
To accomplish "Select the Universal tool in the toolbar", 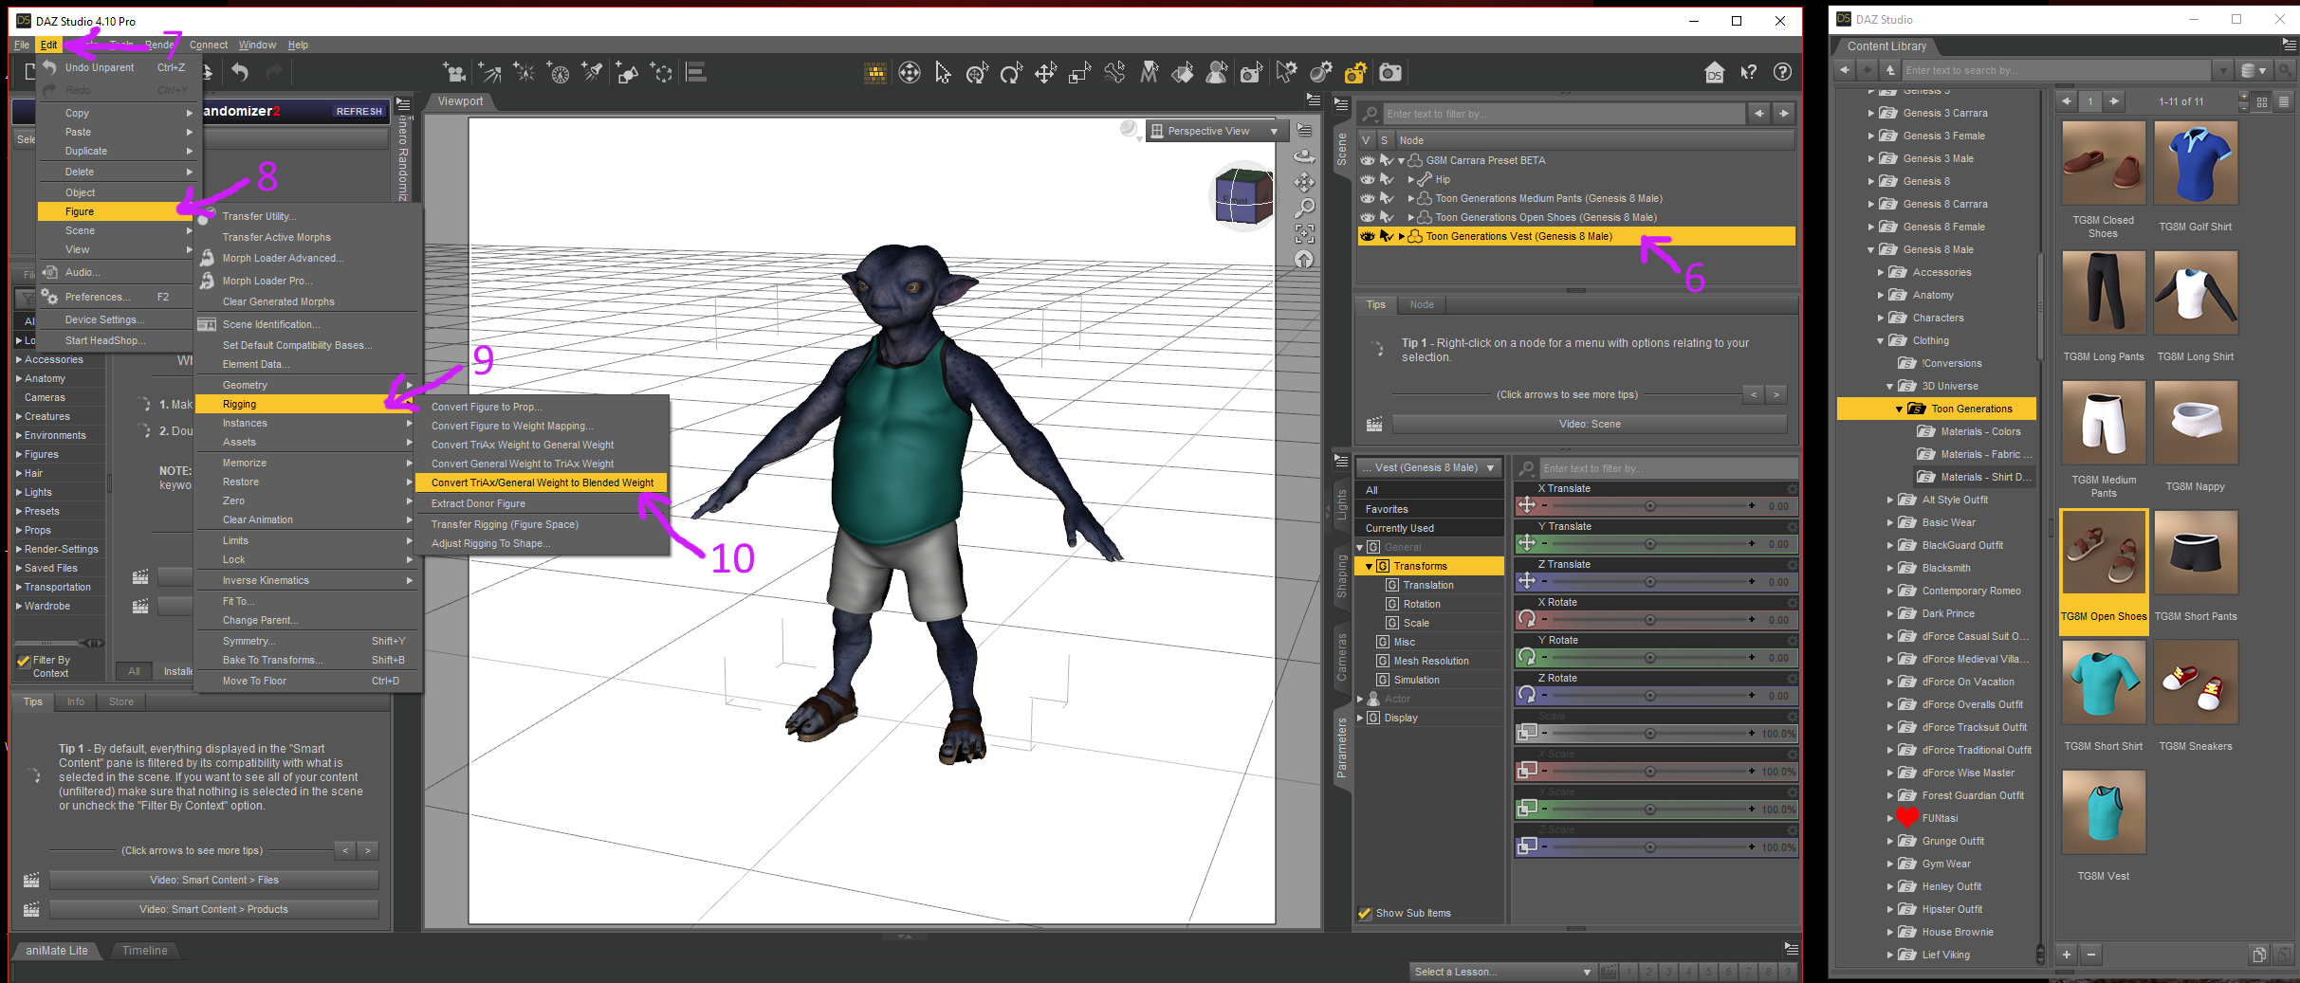I will coord(977,73).
